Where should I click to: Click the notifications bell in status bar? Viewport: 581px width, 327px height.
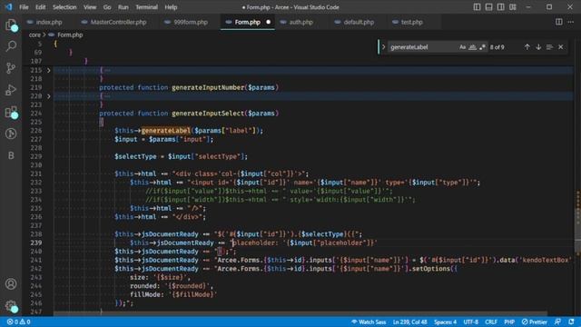571,322
